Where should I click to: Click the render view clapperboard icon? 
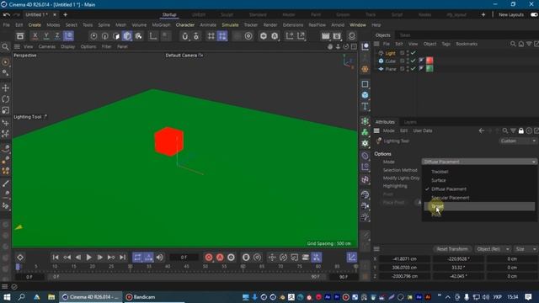tap(326, 36)
